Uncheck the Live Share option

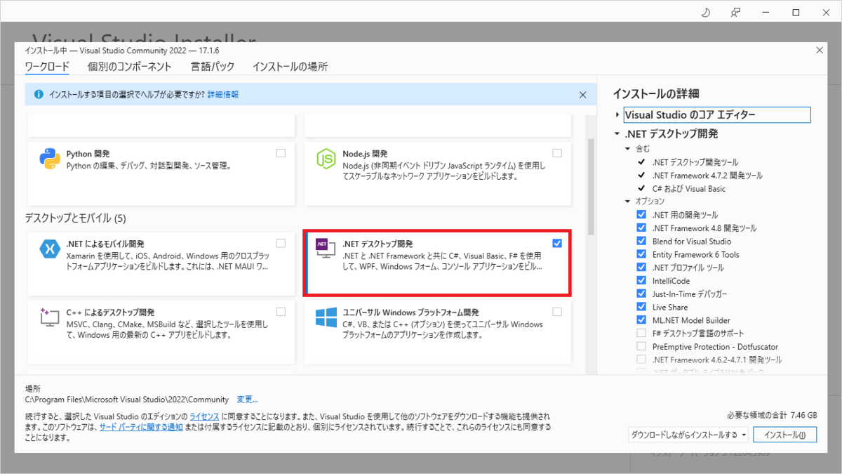pyautogui.click(x=641, y=307)
